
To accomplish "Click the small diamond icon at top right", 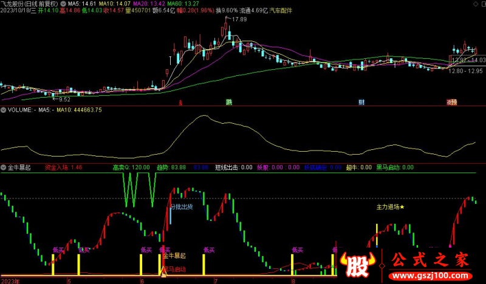I will click(x=476, y=4).
